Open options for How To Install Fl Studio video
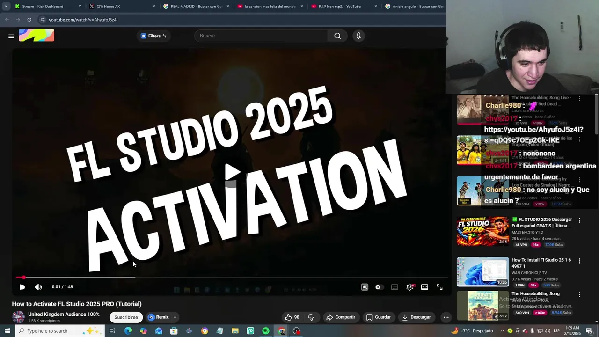Image resolution: width=599 pixels, height=337 pixels. (x=579, y=261)
